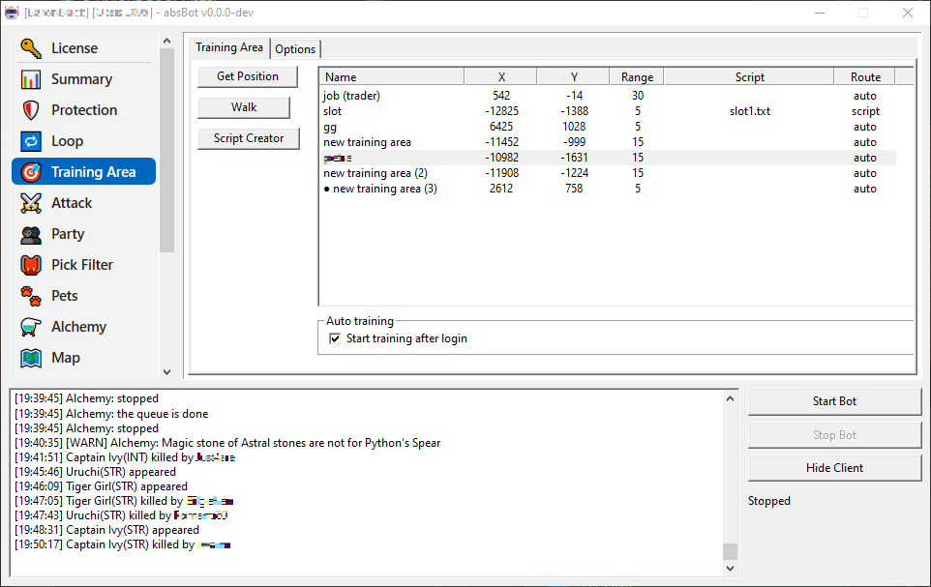Image resolution: width=931 pixels, height=587 pixels.
Task: Select the Training Area tab
Action: tap(229, 47)
